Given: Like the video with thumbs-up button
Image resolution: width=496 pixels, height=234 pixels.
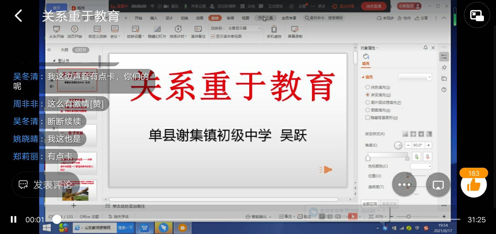Looking at the screenshot, I should coord(474,185).
